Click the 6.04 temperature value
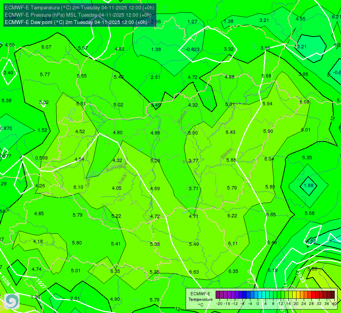Image resolution: width=341 pixels, height=313 pixels. point(269,159)
